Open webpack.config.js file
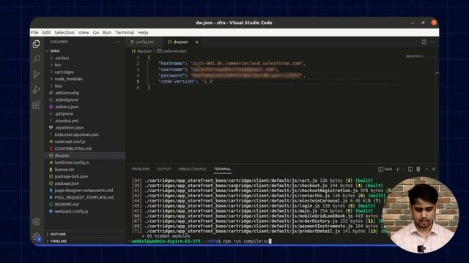Screen dimensions: 469x263 85,211
